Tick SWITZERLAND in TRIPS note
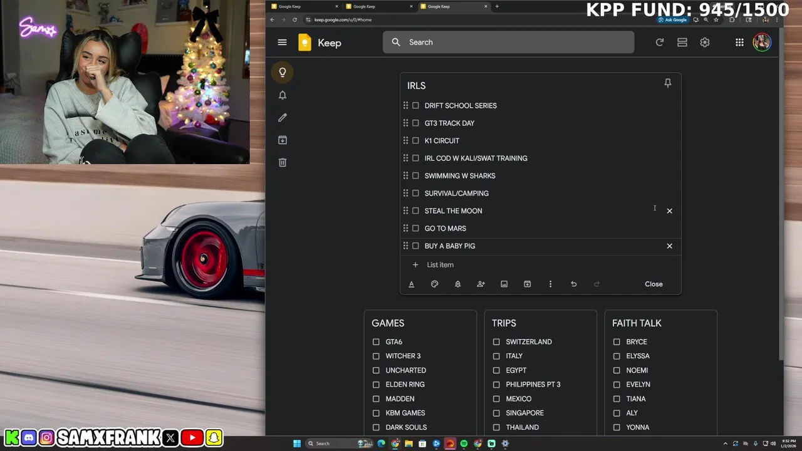The height and width of the screenshot is (451, 802). [x=496, y=341]
